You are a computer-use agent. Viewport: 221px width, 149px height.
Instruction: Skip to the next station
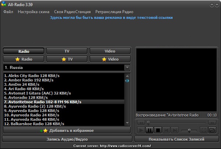click(175, 130)
